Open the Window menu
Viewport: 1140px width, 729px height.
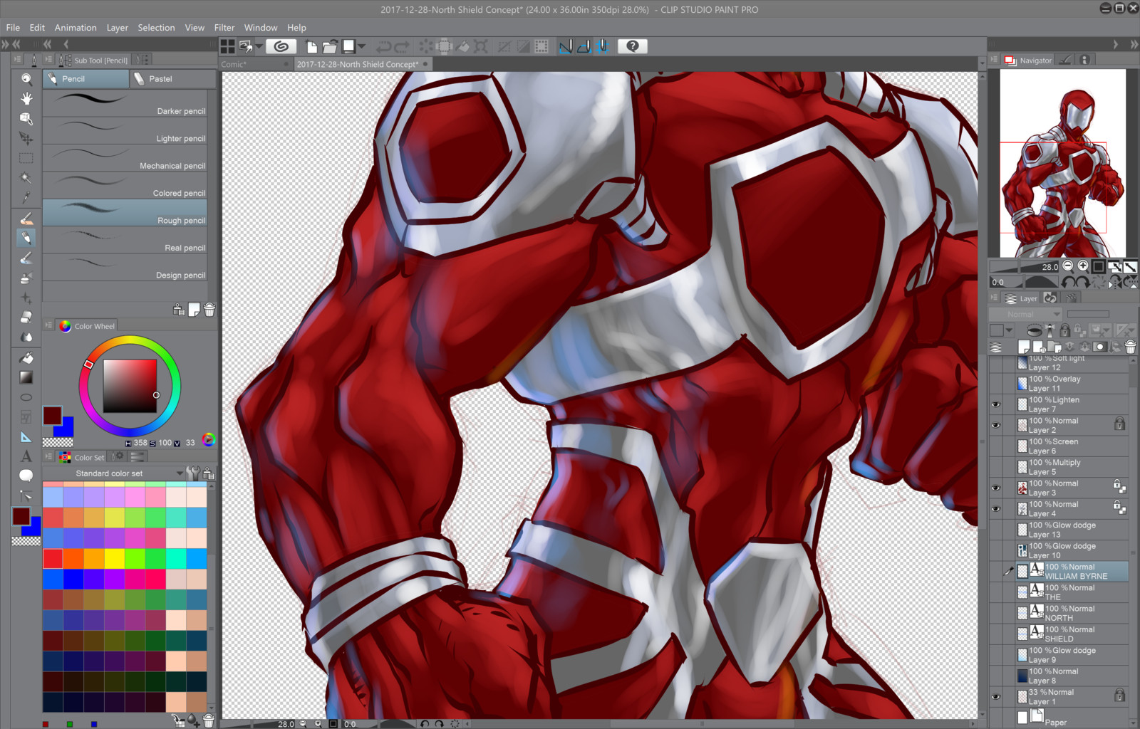pyautogui.click(x=261, y=28)
